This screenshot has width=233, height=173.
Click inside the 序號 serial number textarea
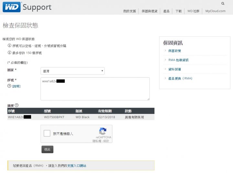click(95, 89)
